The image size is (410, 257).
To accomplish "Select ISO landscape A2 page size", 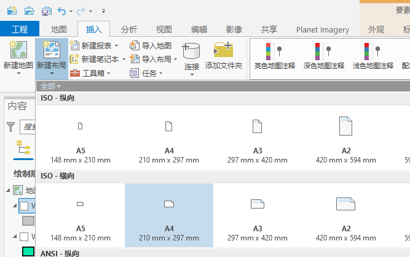I will [345, 215].
